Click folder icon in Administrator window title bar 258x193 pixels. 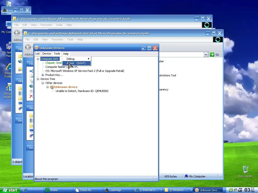[x=25, y=33]
